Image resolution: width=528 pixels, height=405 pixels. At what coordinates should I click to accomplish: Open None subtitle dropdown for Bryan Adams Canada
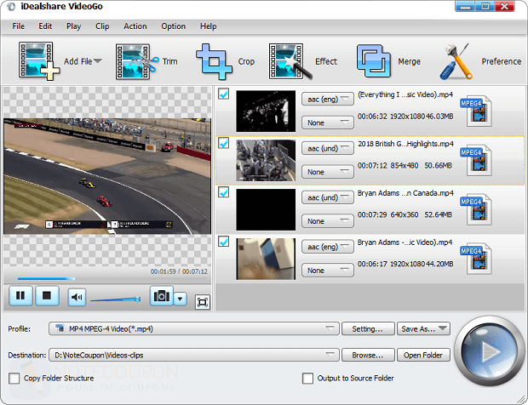[328, 221]
